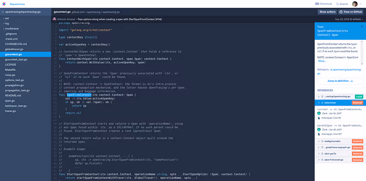366x181 pixels.
Task: Click the repo icon beside opentracing/opentracing-go header
Action: coord(3,12)
